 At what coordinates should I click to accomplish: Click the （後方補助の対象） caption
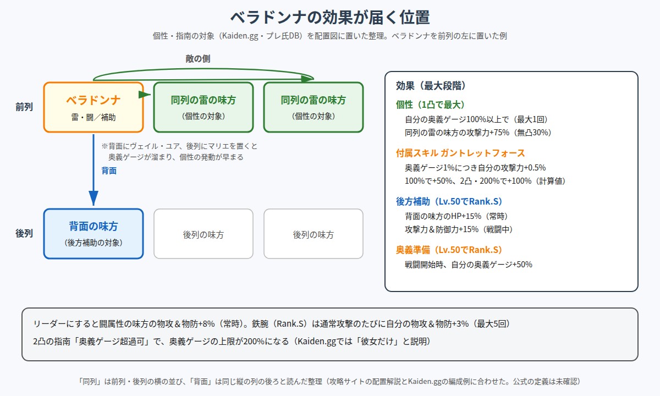click(x=94, y=243)
